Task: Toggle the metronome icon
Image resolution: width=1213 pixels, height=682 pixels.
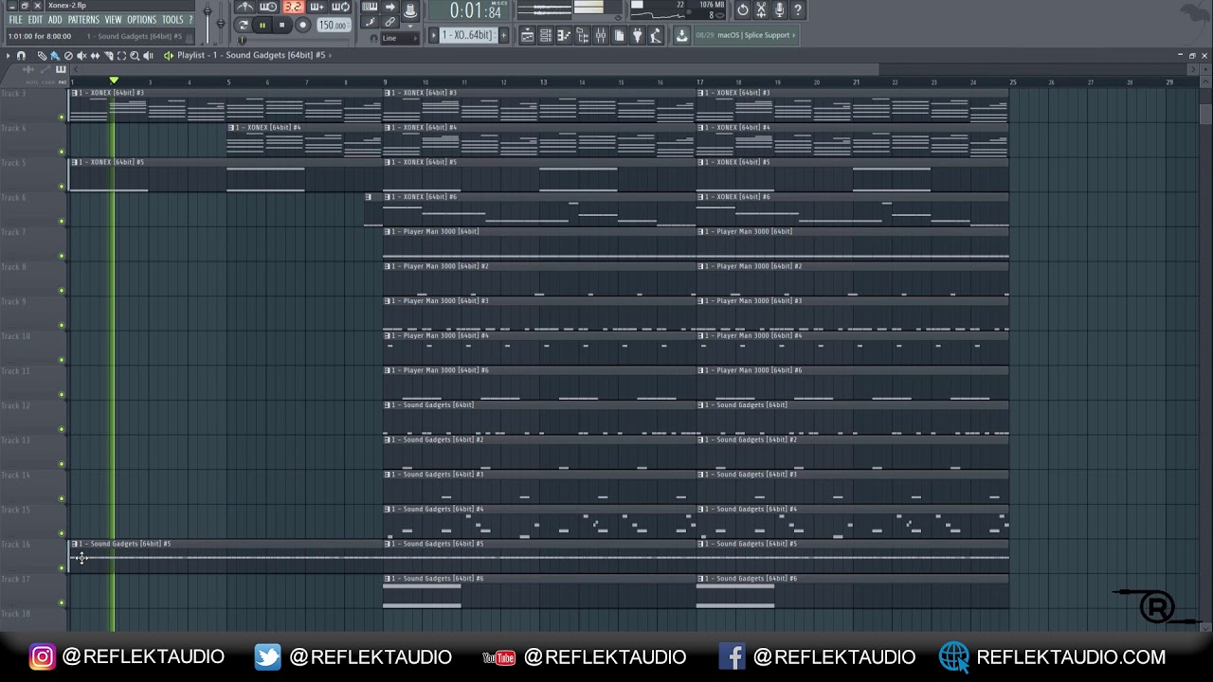Action: [245, 7]
